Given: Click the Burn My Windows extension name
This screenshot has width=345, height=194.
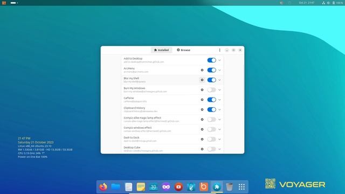Looking at the screenshot, I should coord(134,88).
